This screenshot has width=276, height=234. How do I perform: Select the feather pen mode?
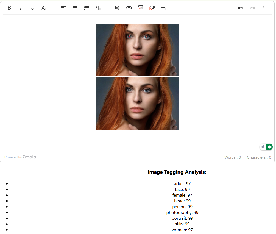click(263, 147)
